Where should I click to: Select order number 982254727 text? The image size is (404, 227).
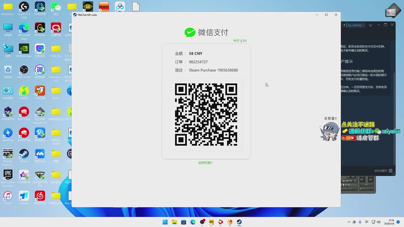pyautogui.click(x=198, y=62)
